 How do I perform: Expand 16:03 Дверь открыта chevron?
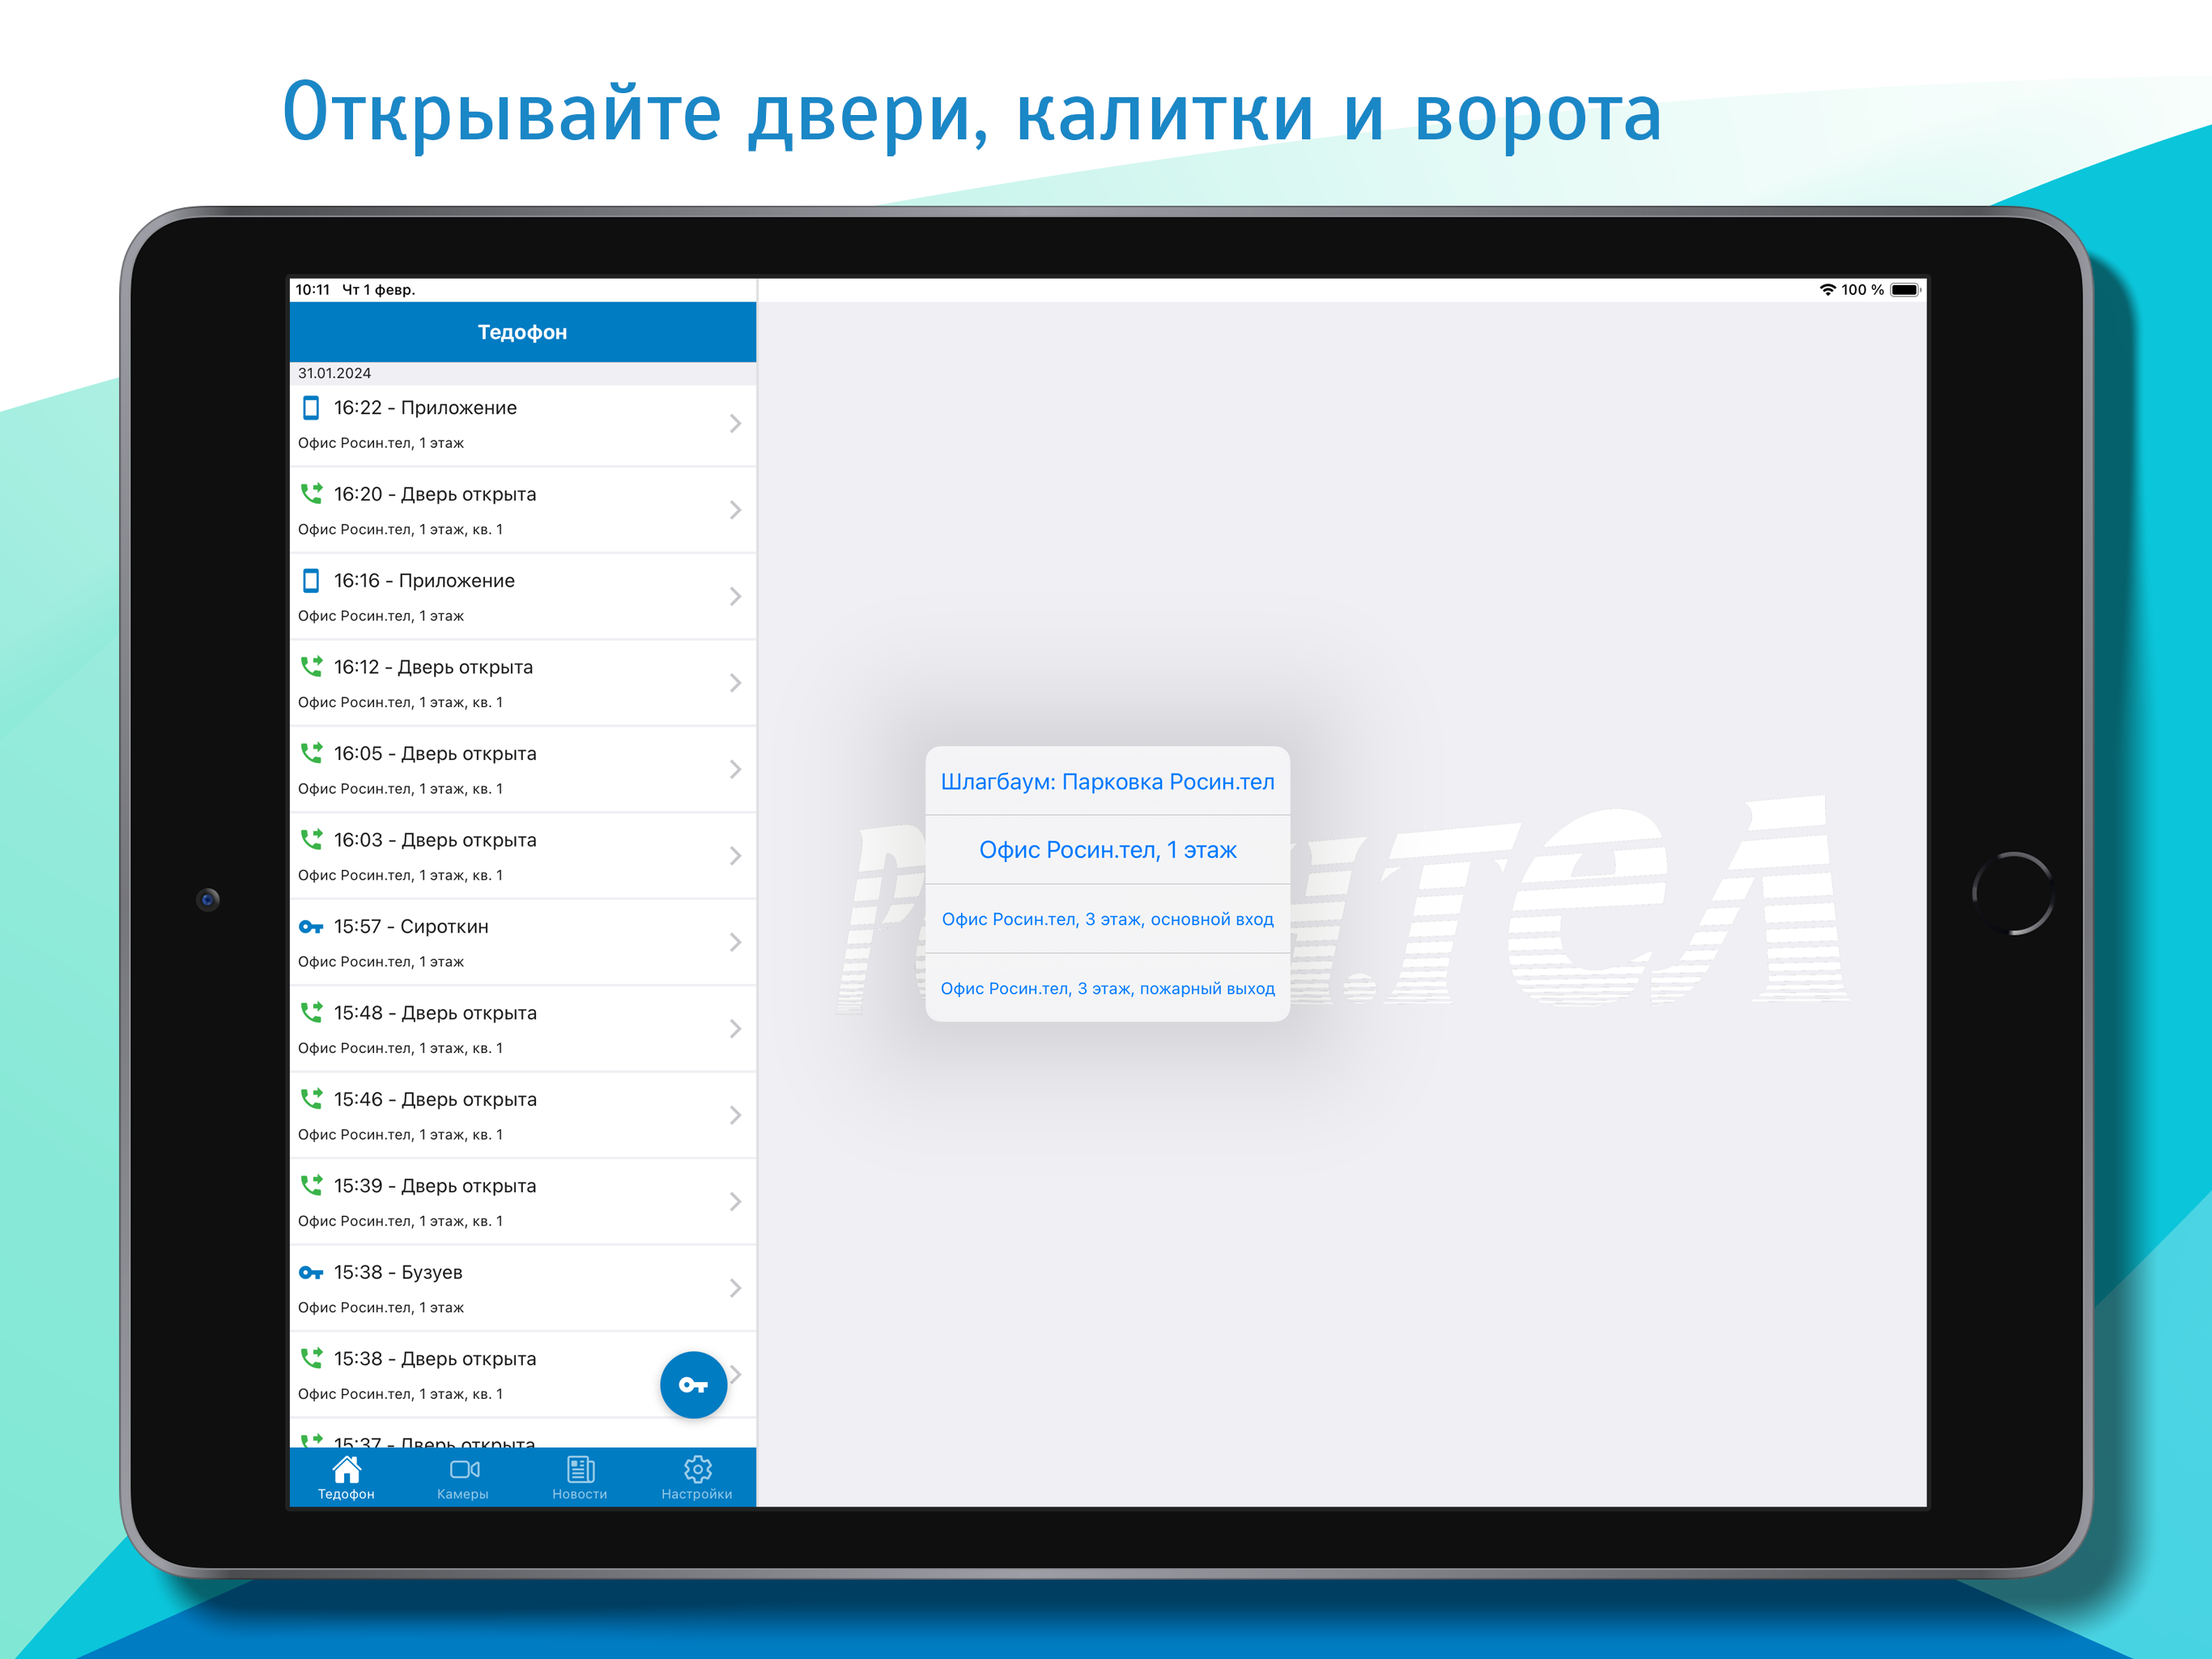point(735,855)
